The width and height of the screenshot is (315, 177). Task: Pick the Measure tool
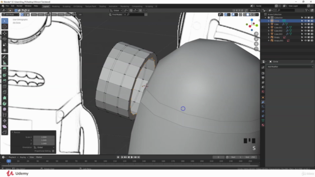point(4,63)
